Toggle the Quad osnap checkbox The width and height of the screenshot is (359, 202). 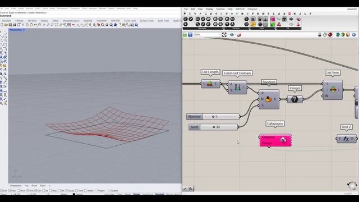click(67, 191)
